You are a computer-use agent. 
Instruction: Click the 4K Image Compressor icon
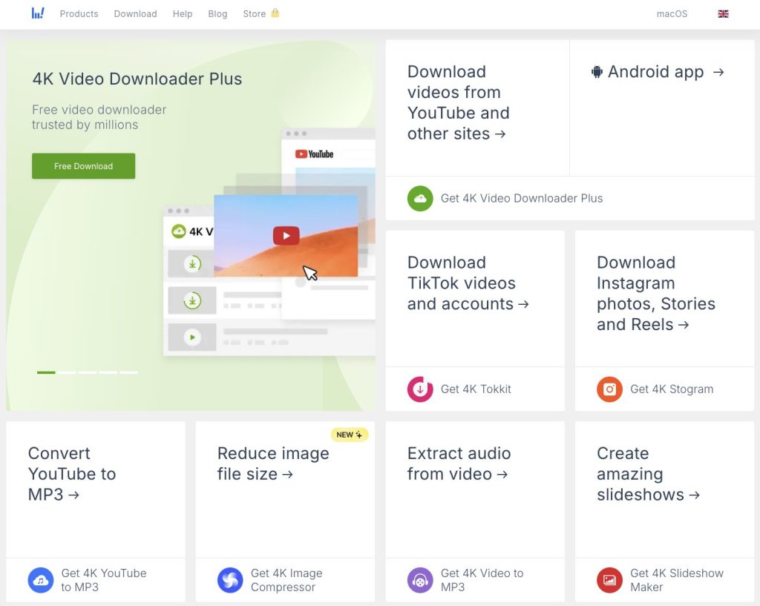tap(230, 580)
